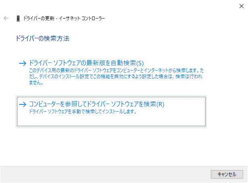The image size is (248, 183).
Task: Click the キャンセル button
Action: click(x=227, y=174)
